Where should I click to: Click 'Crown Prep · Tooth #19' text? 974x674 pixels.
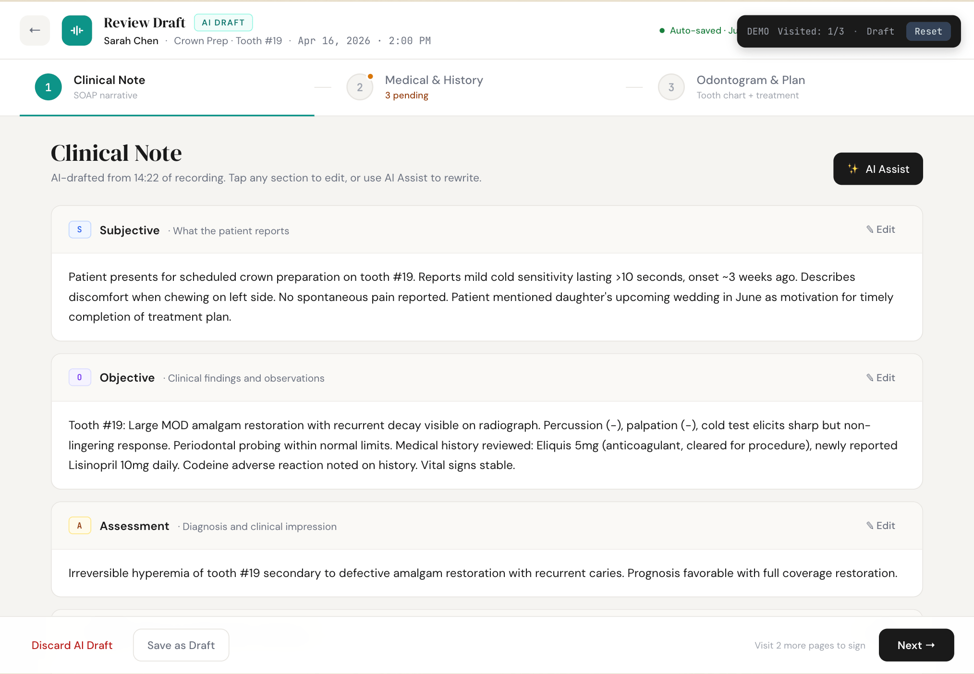pyautogui.click(x=228, y=41)
